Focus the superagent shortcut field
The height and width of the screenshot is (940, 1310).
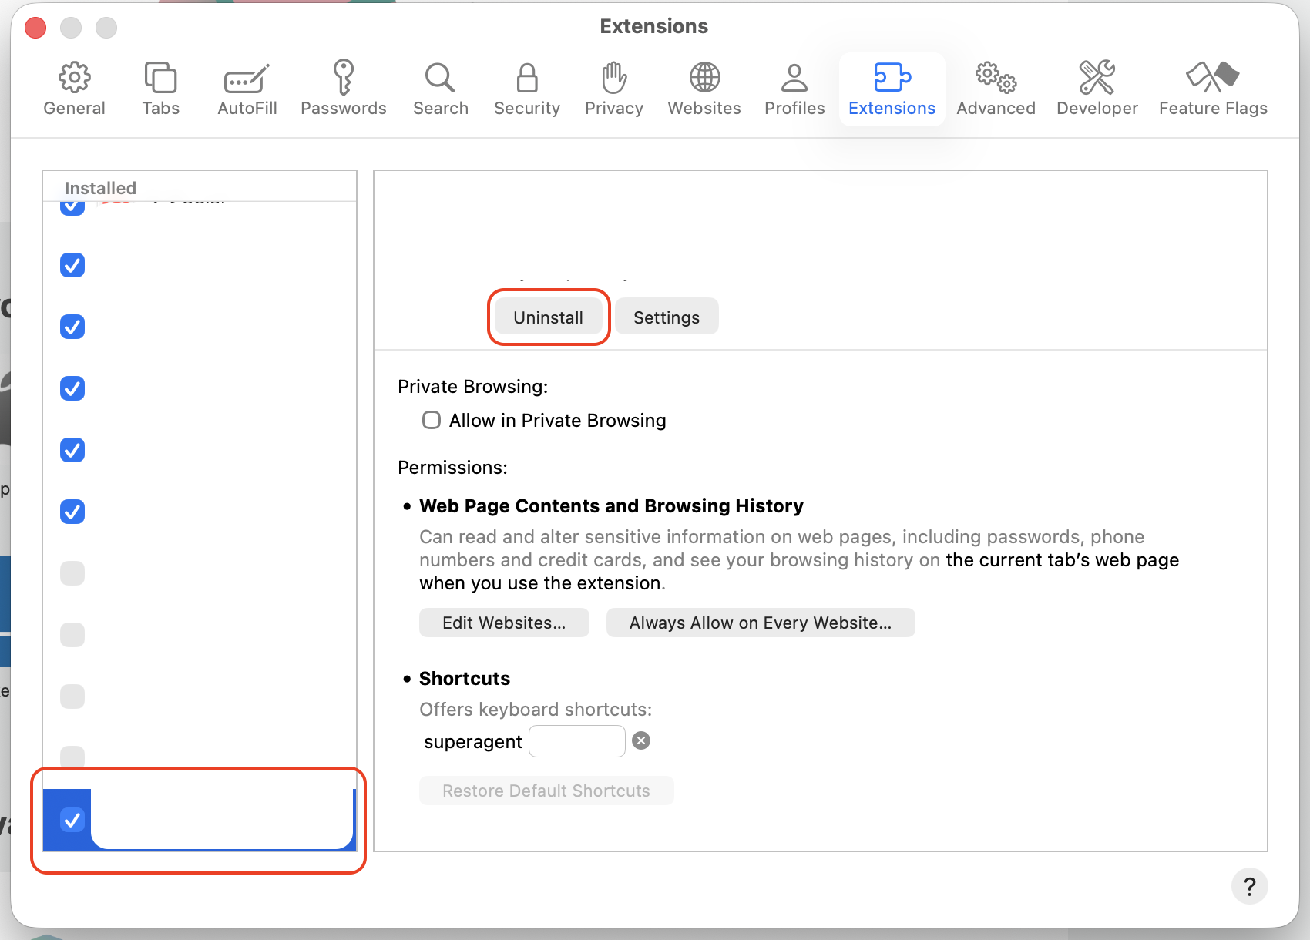(576, 741)
